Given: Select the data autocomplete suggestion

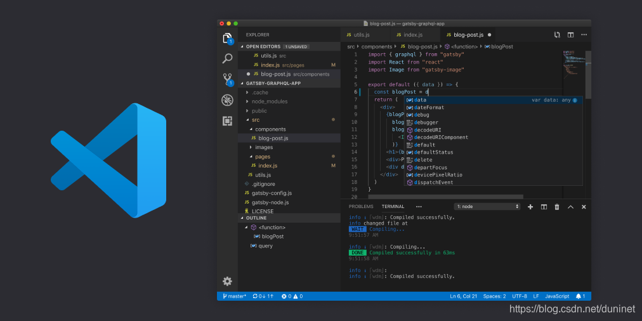Looking at the screenshot, I should [x=493, y=100].
